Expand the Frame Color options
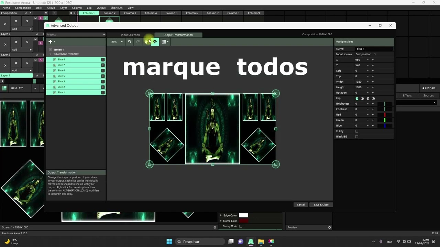Screen dimensions: 440x247 (x=221, y=221)
